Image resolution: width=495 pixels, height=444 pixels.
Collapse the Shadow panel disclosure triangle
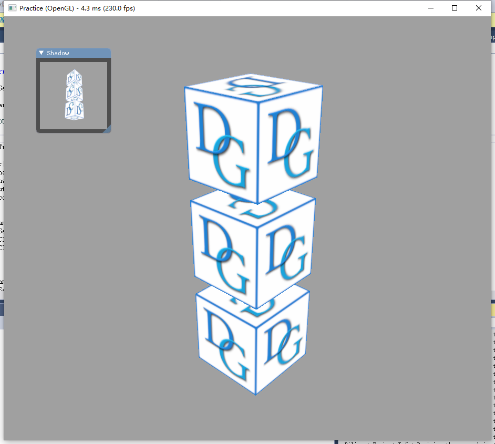click(40, 53)
